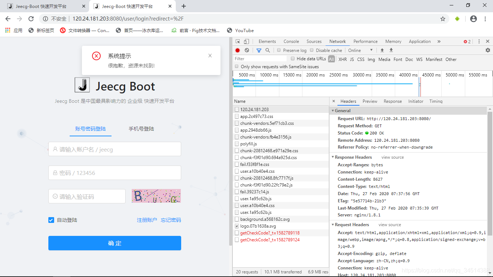Screen dimensions: 493x277
Task: Close the request details pane
Action: 333,101
